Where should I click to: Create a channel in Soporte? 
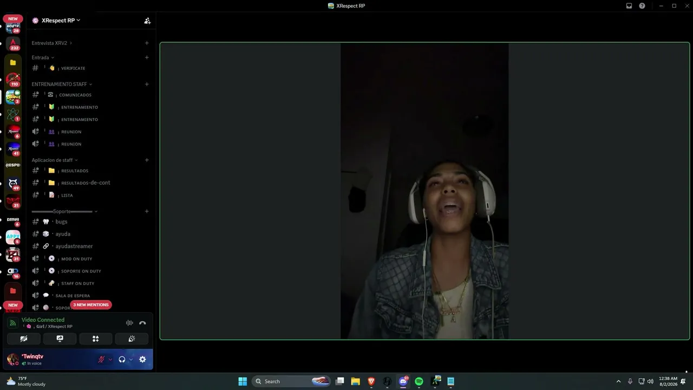(147, 211)
